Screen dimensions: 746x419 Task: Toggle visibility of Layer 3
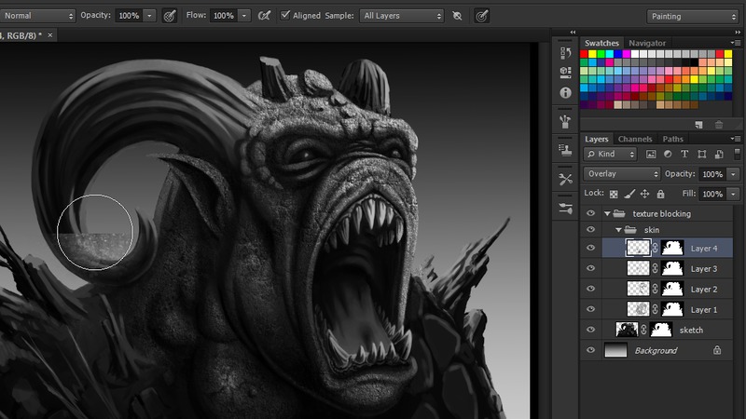pyautogui.click(x=590, y=269)
